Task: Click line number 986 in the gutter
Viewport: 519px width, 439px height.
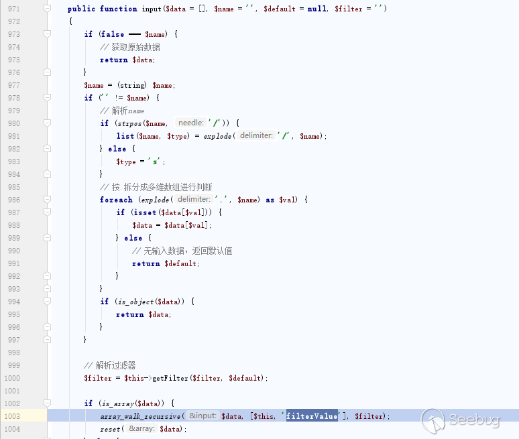Action: coord(14,200)
